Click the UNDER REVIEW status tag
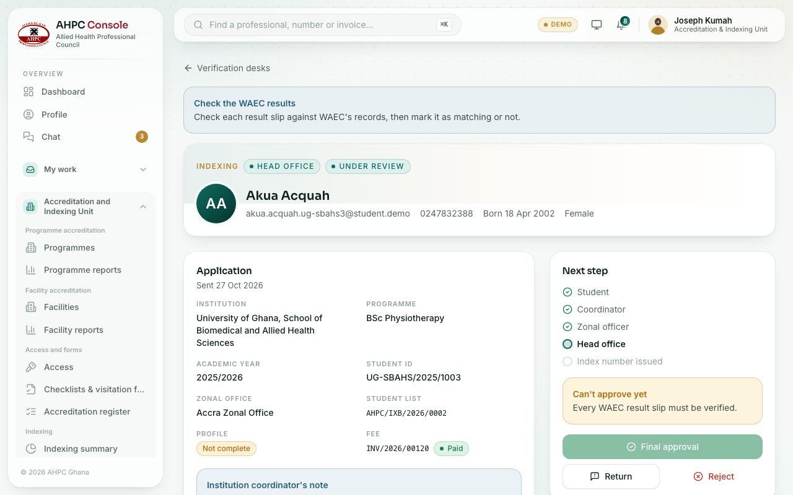 [x=368, y=166]
